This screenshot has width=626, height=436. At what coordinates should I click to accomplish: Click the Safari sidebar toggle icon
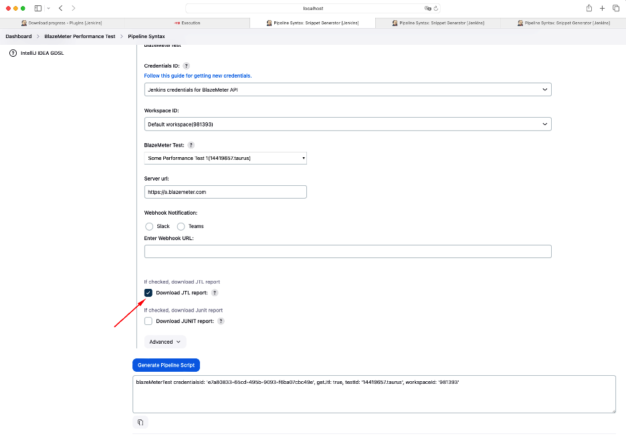(x=38, y=8)
